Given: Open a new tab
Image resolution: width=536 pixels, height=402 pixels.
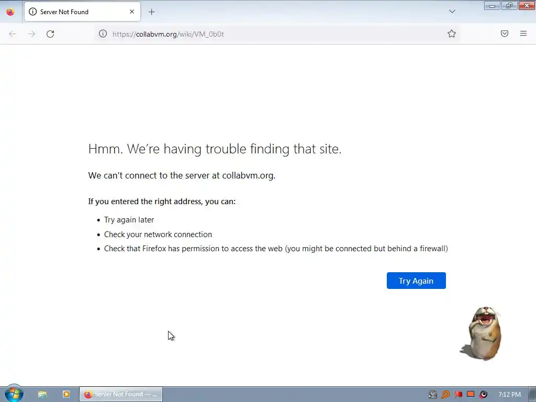Looking at the screenshot, I should click(151, 12).
